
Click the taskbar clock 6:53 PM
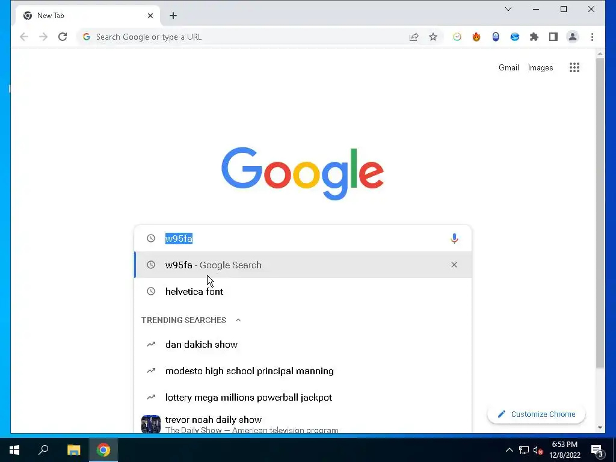click(564, 450)
